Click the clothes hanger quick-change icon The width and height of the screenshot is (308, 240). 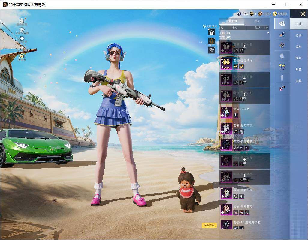coord(212,32)
